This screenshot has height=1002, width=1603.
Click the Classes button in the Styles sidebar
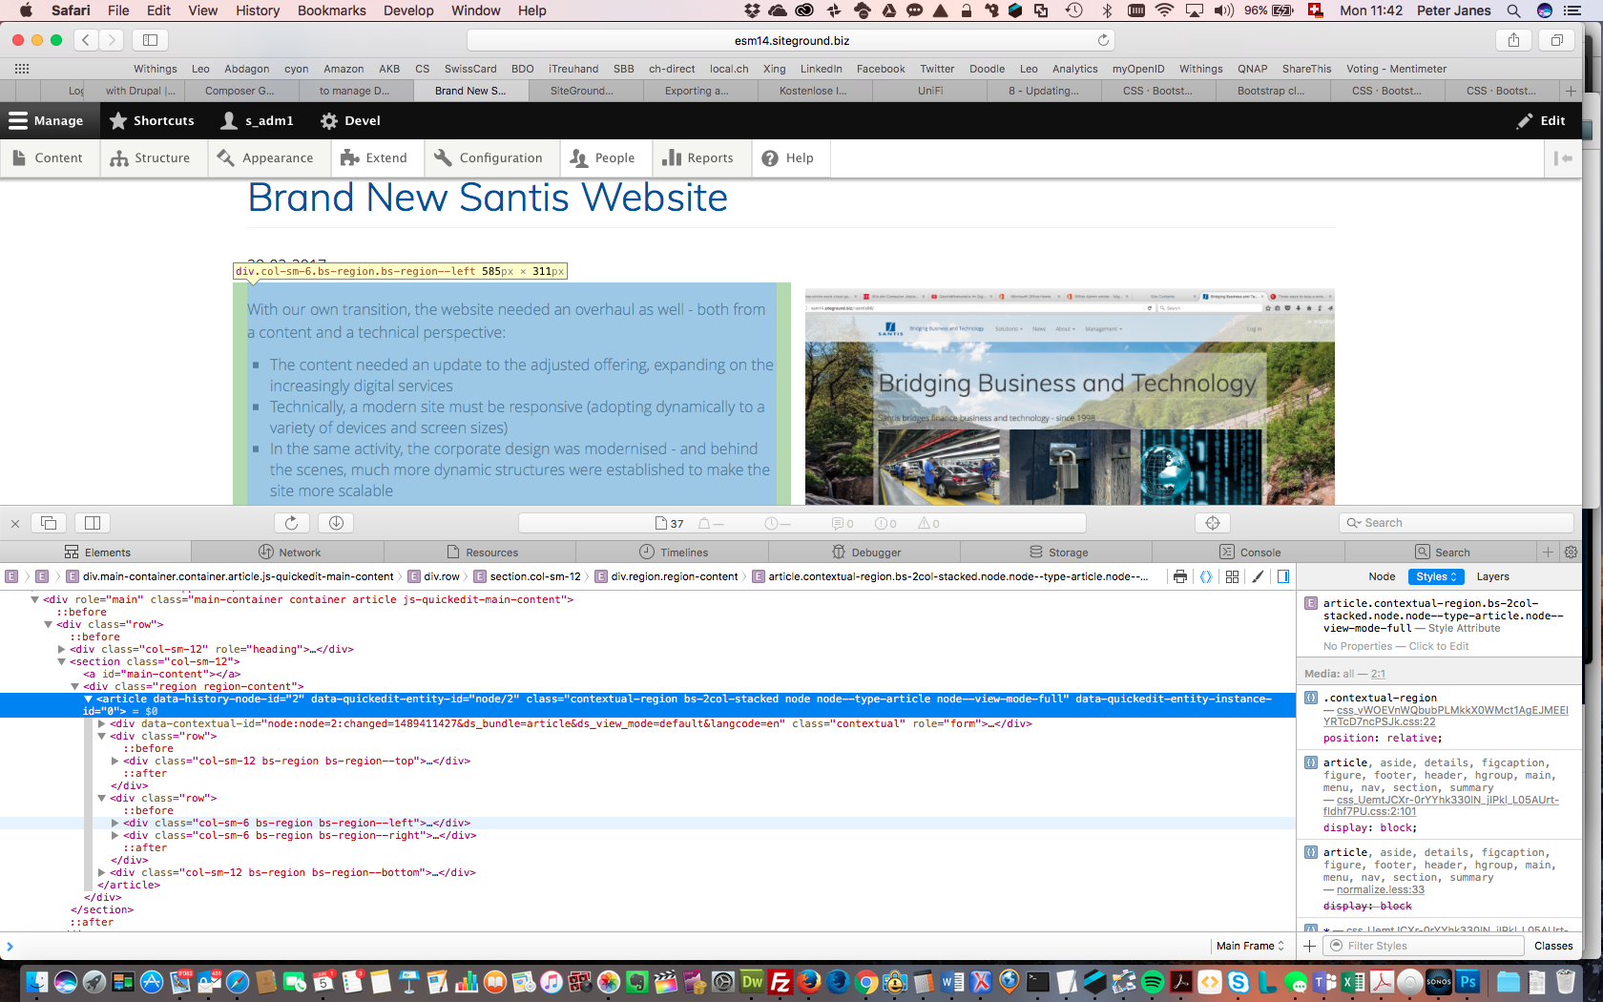(x=1553, y=946)
